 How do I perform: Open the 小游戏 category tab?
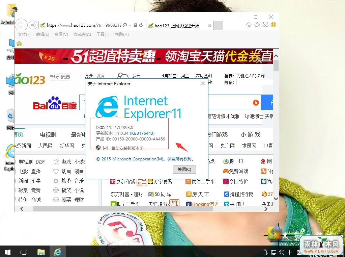point(250,134)
